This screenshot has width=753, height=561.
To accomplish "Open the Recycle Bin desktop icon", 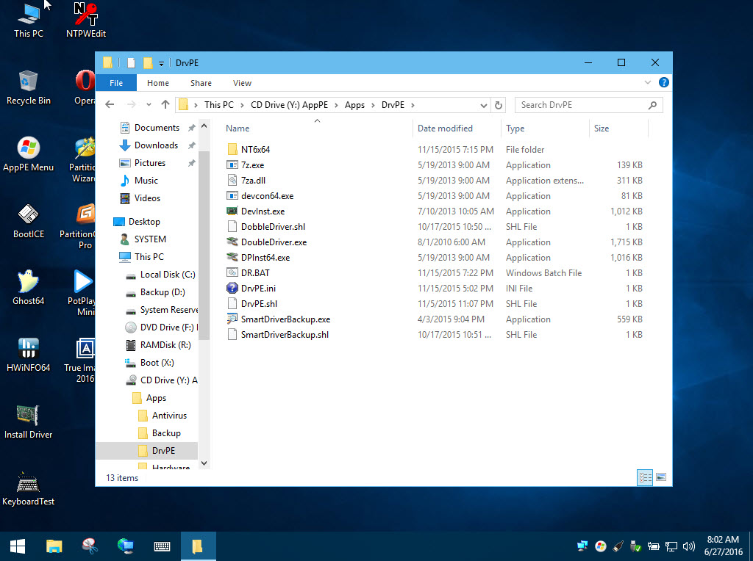I will click(29, 87).
